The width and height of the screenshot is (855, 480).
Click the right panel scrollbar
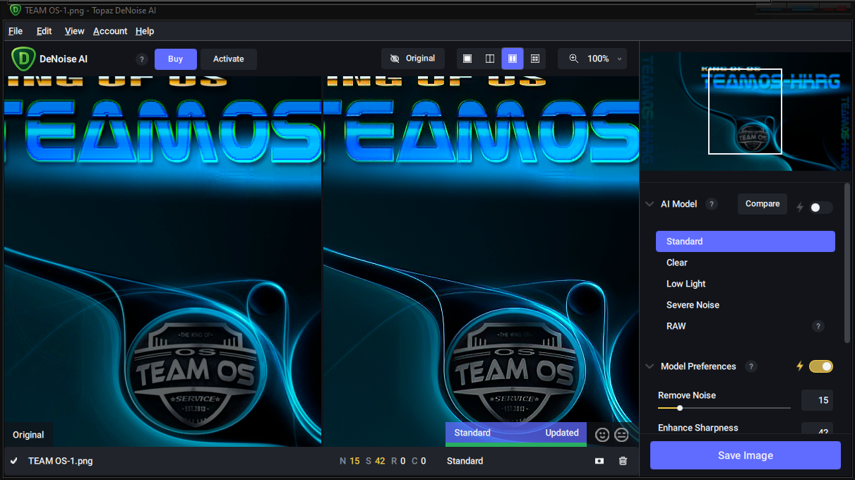(847, 264)
